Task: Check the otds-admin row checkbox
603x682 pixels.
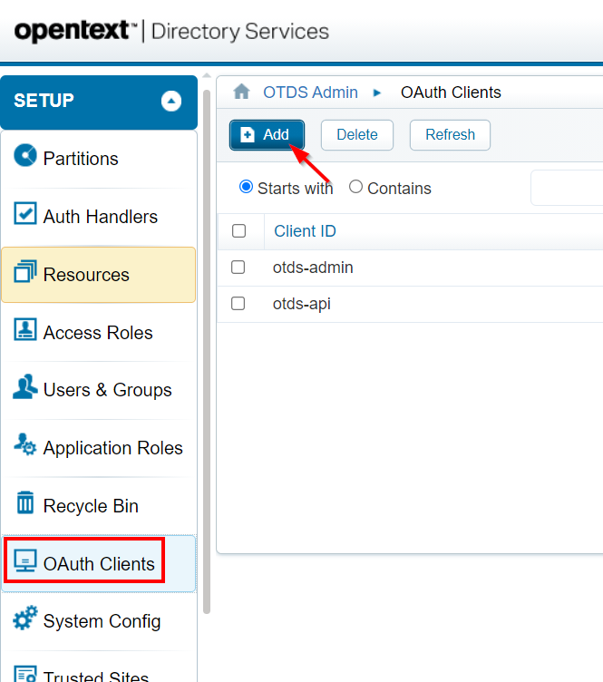Action: pyautogui.click(x=238, y=268)
